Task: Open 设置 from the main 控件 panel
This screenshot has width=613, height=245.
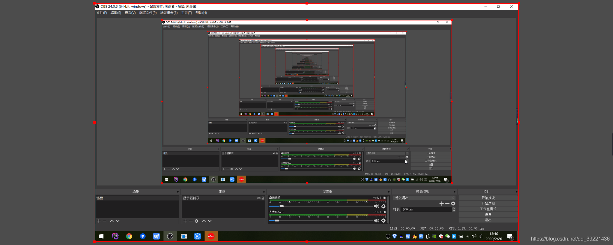Action: pyautogui.click(x=488, y=214)
